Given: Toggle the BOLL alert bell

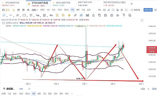Looking at the screenshot, I should coord(7,23).
